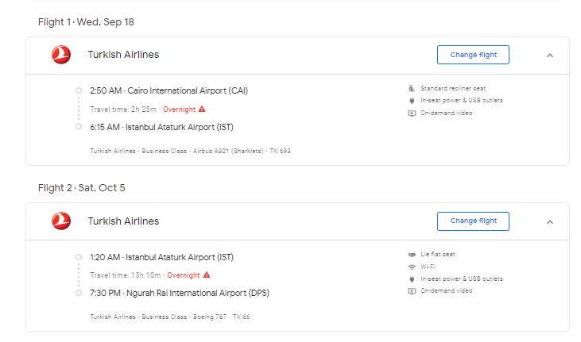Click the 6:15 AM Istanbul Ataturk arrival entry
This screenshot has height=342, width=581.
pyautogui.click(x=161, y=127)
